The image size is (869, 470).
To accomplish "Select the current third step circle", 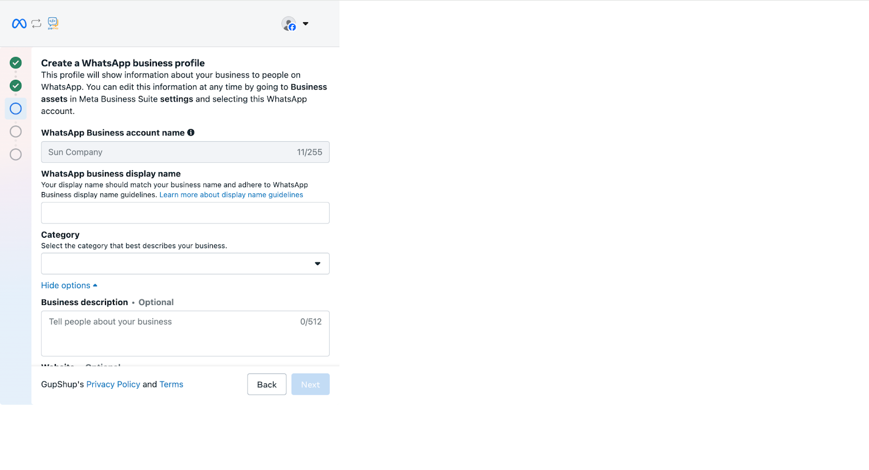I will pyautogui.click(x=16, y=109).
